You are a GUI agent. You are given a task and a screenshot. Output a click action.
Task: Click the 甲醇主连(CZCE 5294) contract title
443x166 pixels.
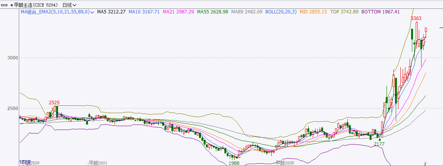(x=37, y=5)
